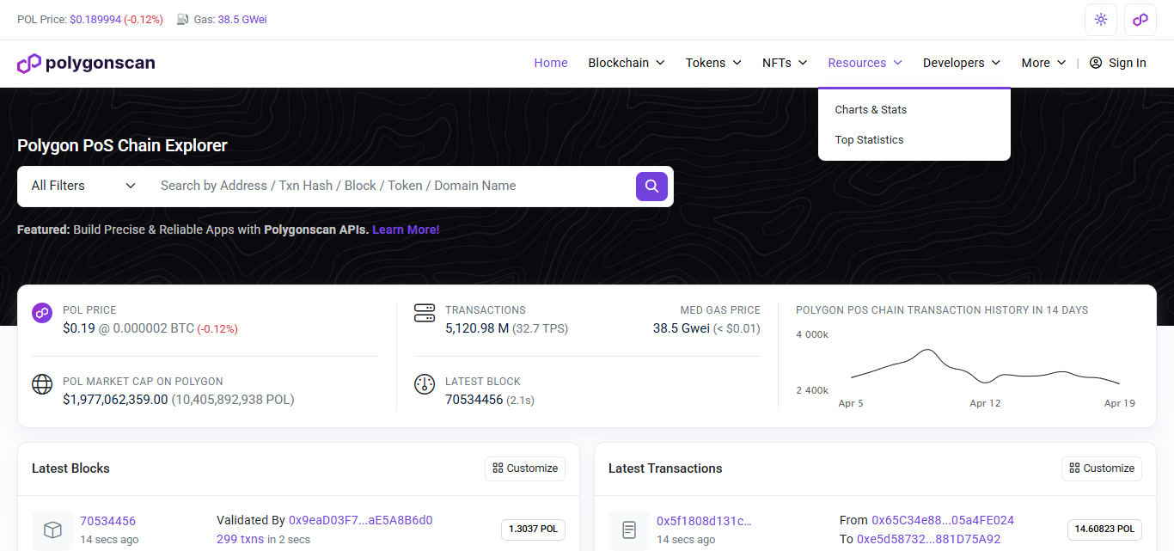Click the 1.3037 POL block reward badge
This screenshot has height=551, width=1174.
coord(533,530)
